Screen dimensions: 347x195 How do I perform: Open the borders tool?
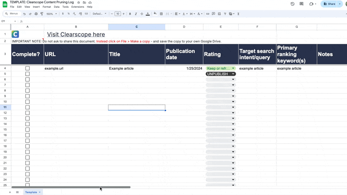161,14
